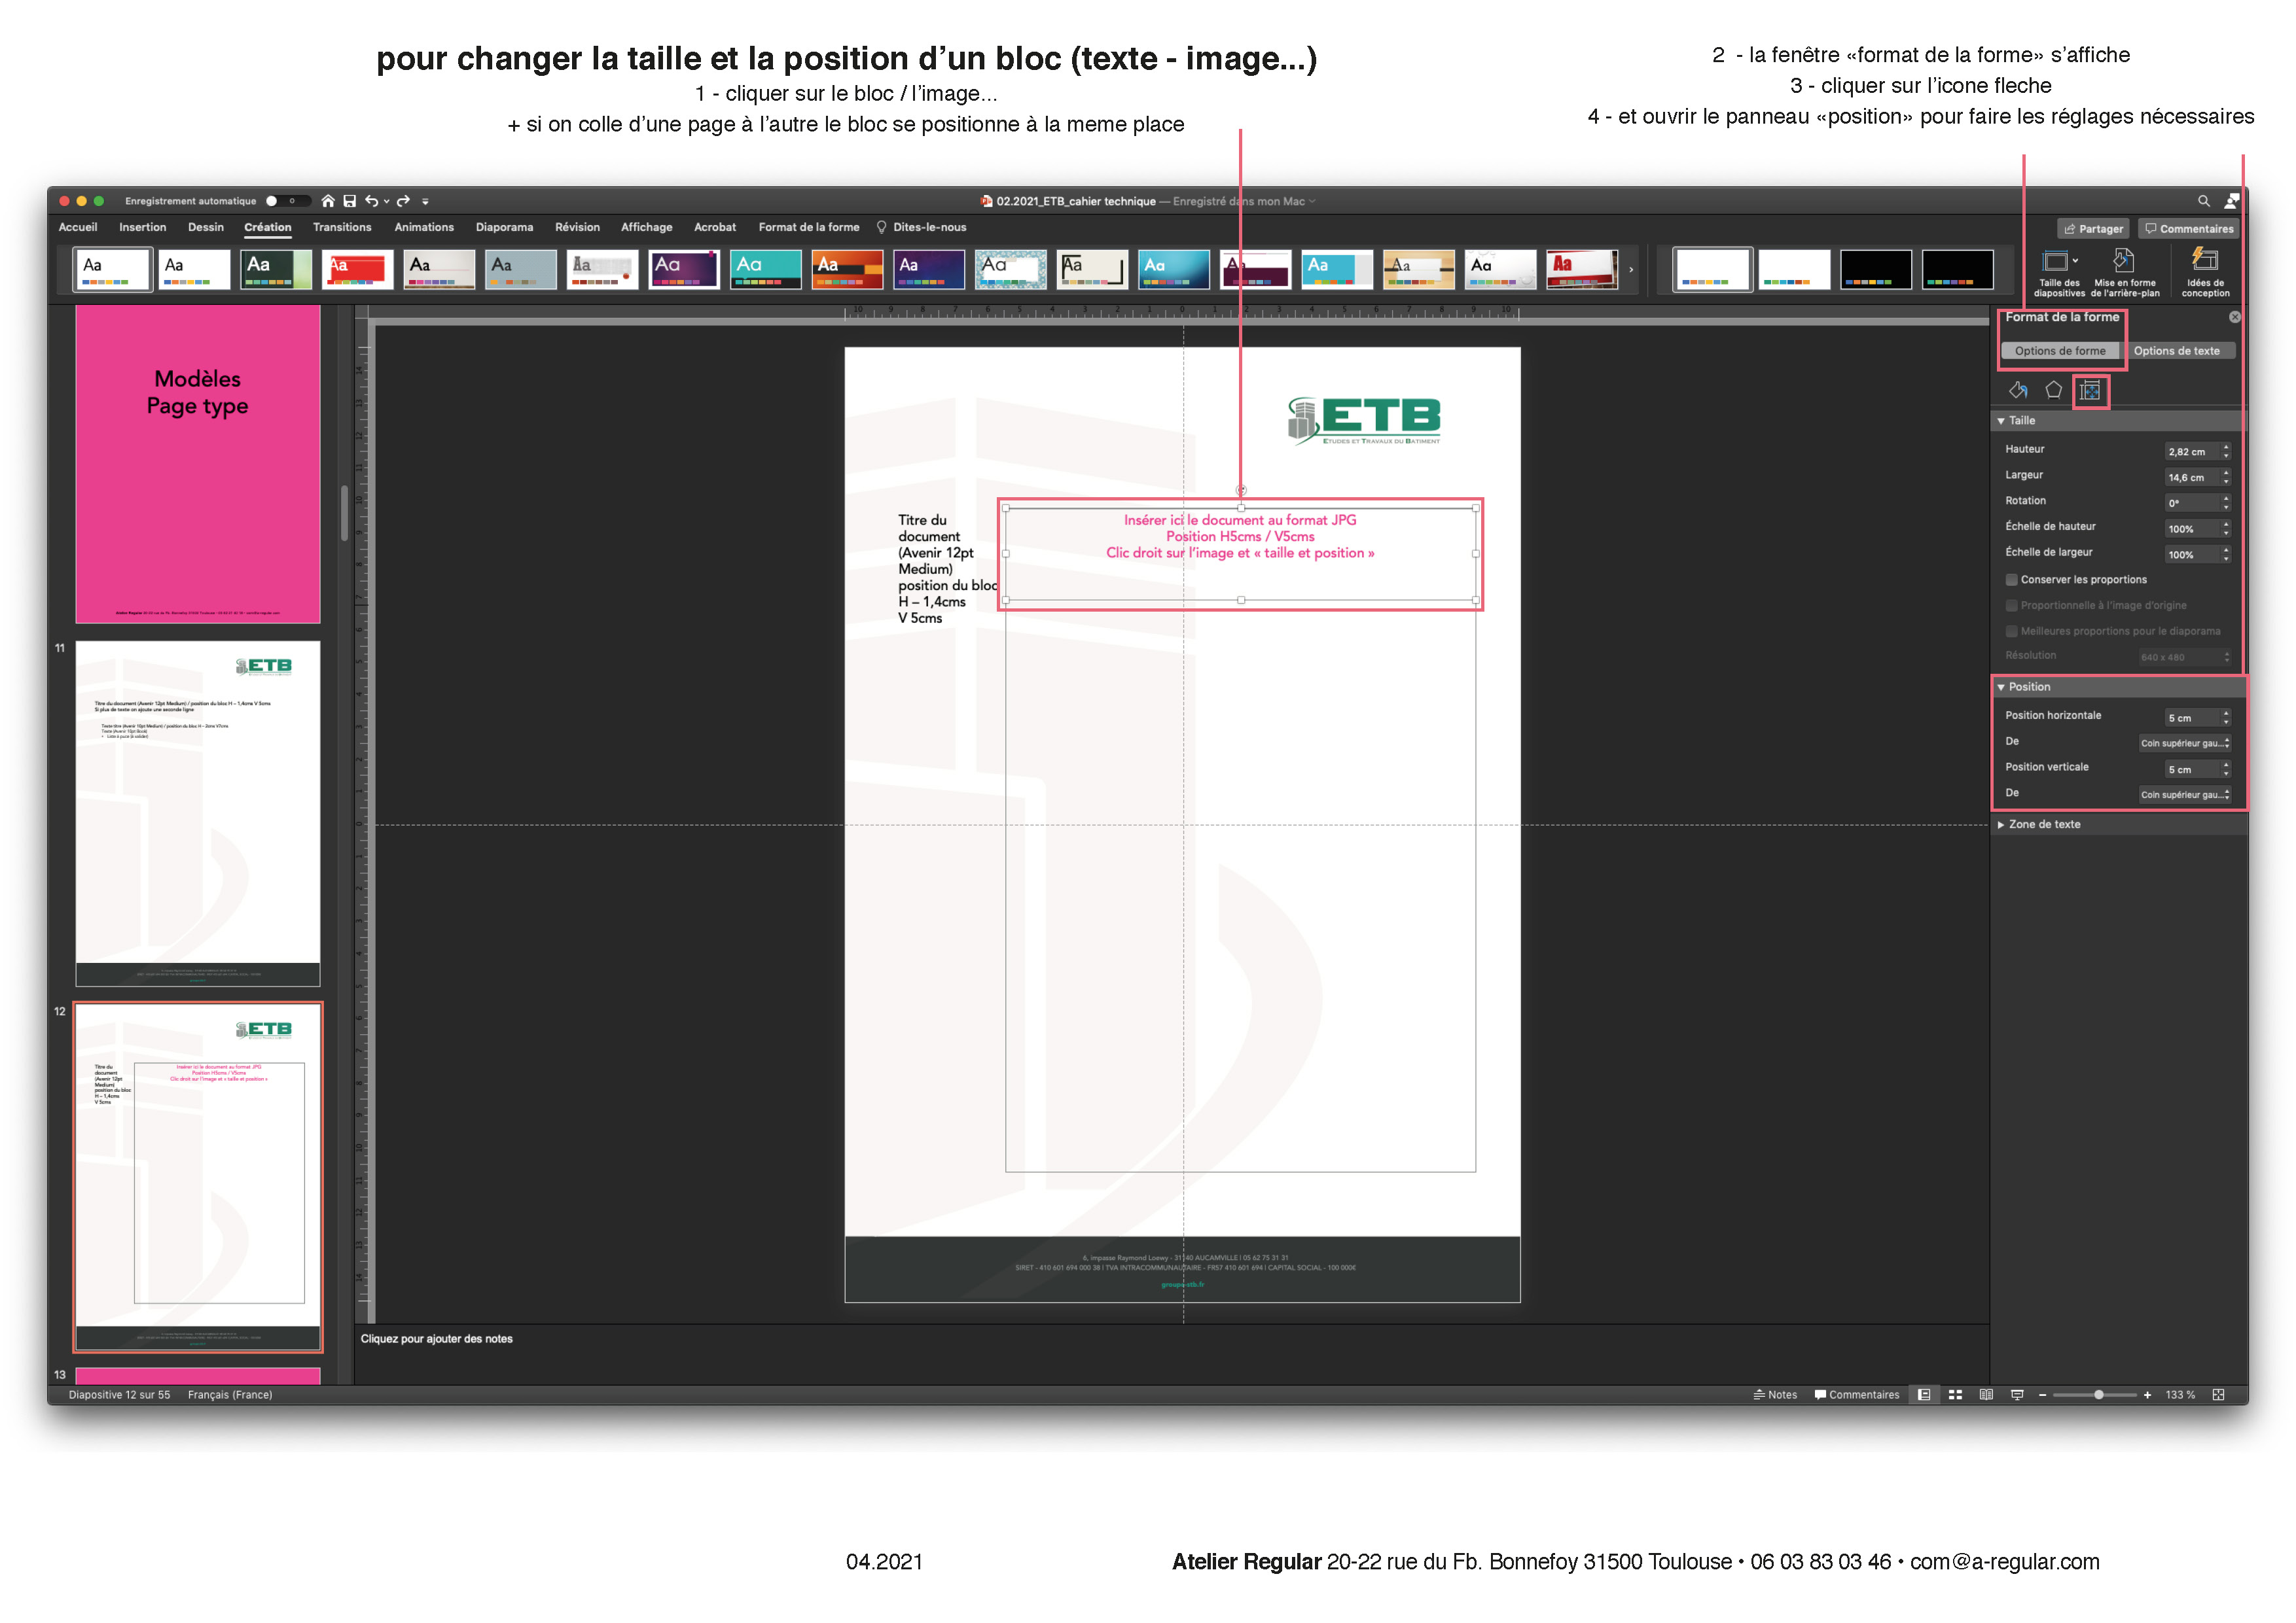Open horizontal position De dropdown
The image size is (2296, 1623).
tap(2184, 742)
